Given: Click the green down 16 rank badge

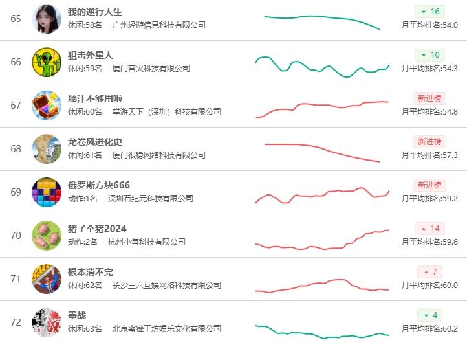Looking at the screenshot, I should point(429,12).
